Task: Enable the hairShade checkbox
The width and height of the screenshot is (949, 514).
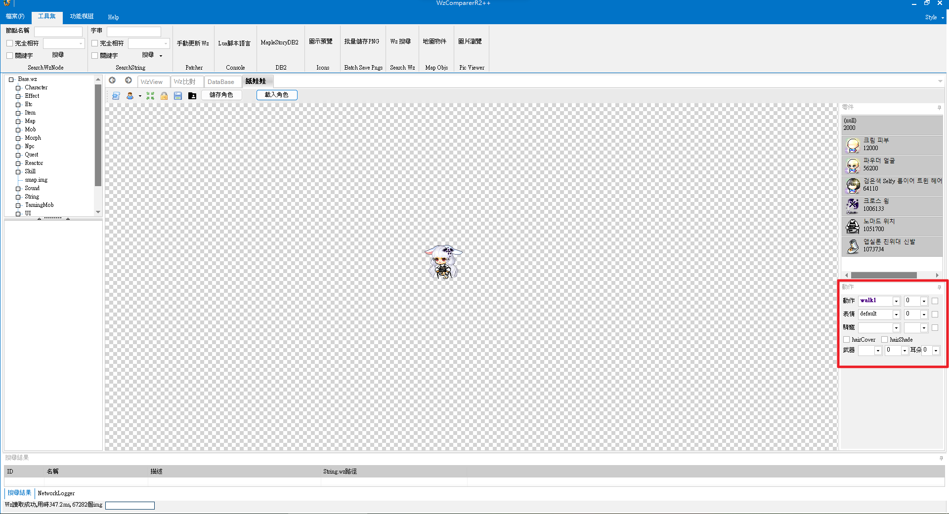Action: pyautogui.click(x=884, y=340)
